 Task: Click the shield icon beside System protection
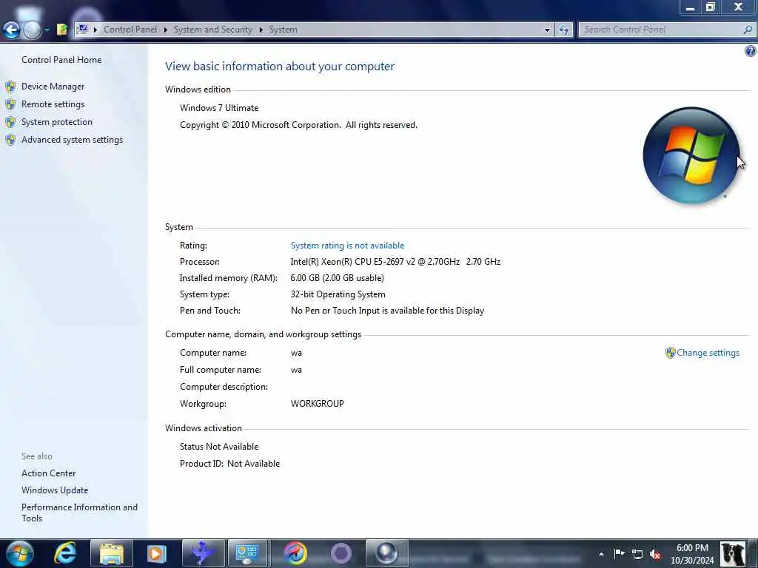pos(10,122)
